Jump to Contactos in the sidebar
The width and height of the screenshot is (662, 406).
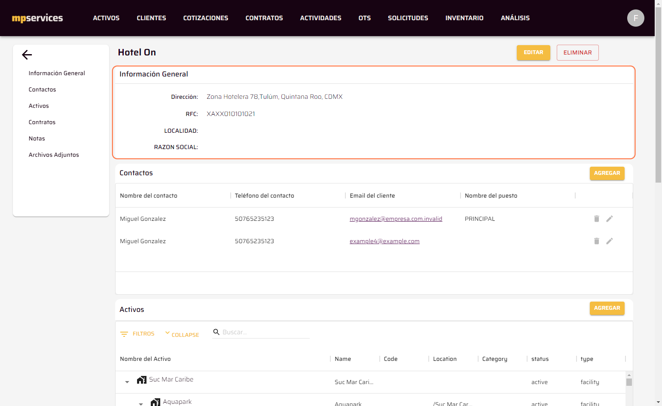[42, 89]
